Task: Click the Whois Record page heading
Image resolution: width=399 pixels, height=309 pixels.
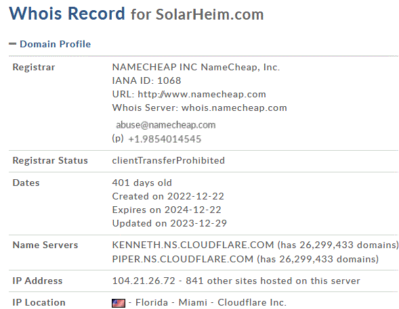Action: click(67, 14)
